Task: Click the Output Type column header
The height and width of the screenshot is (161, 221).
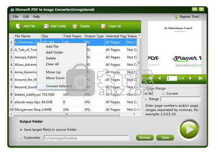Action: point(94,36)
